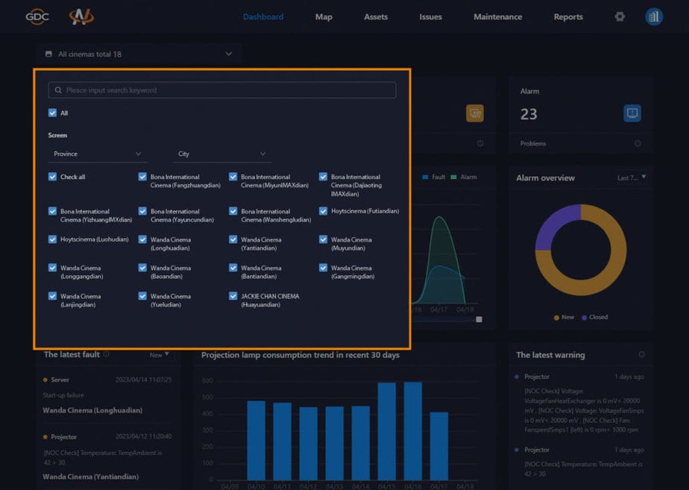The height and width of the screenshot is (490, 689).
Task: Open Wanda Cinema (Yantiandian) fault entry
Action: [90, 477]
